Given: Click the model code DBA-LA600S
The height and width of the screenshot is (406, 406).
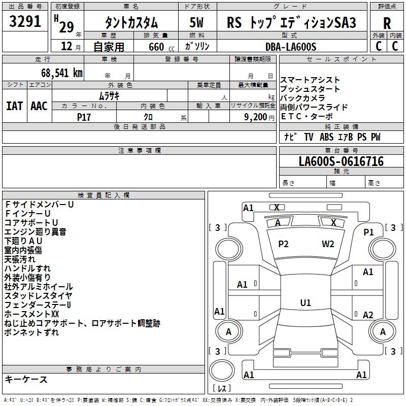Looking at the screenshot, I should (290, 47).
